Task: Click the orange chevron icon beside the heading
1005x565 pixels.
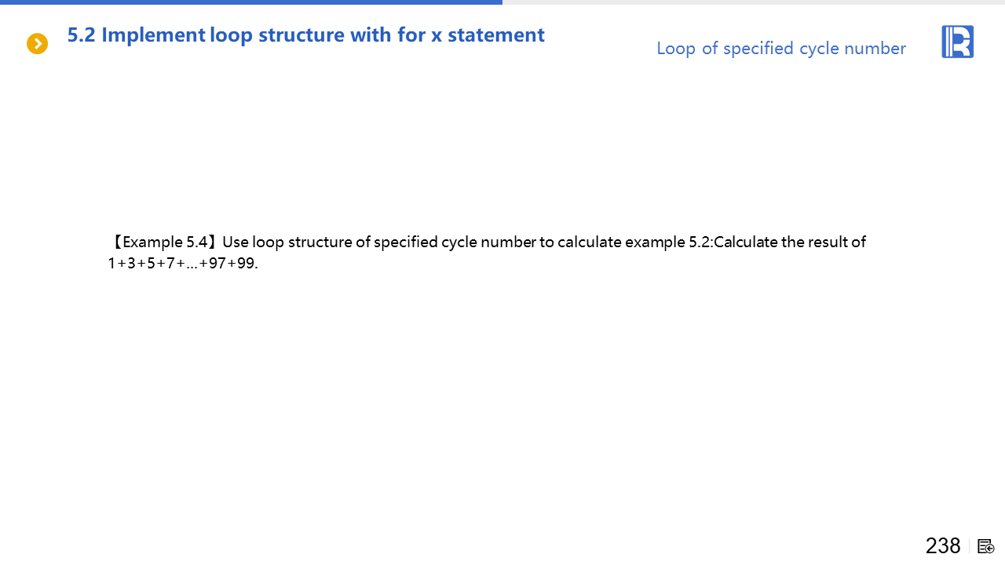Action: click(x=37, y=44)
